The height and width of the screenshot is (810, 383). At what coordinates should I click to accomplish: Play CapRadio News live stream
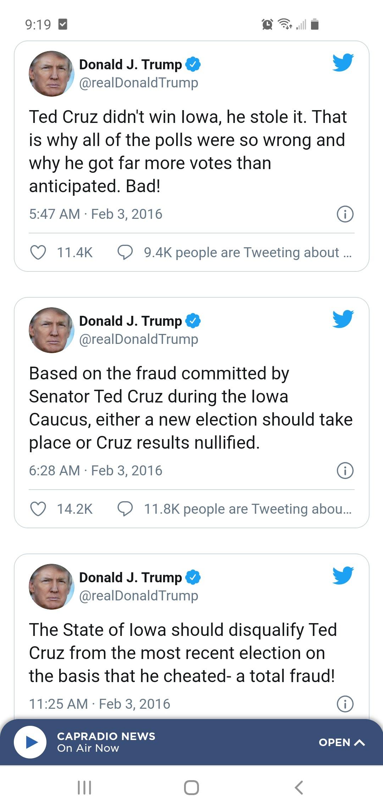[30, 742]
